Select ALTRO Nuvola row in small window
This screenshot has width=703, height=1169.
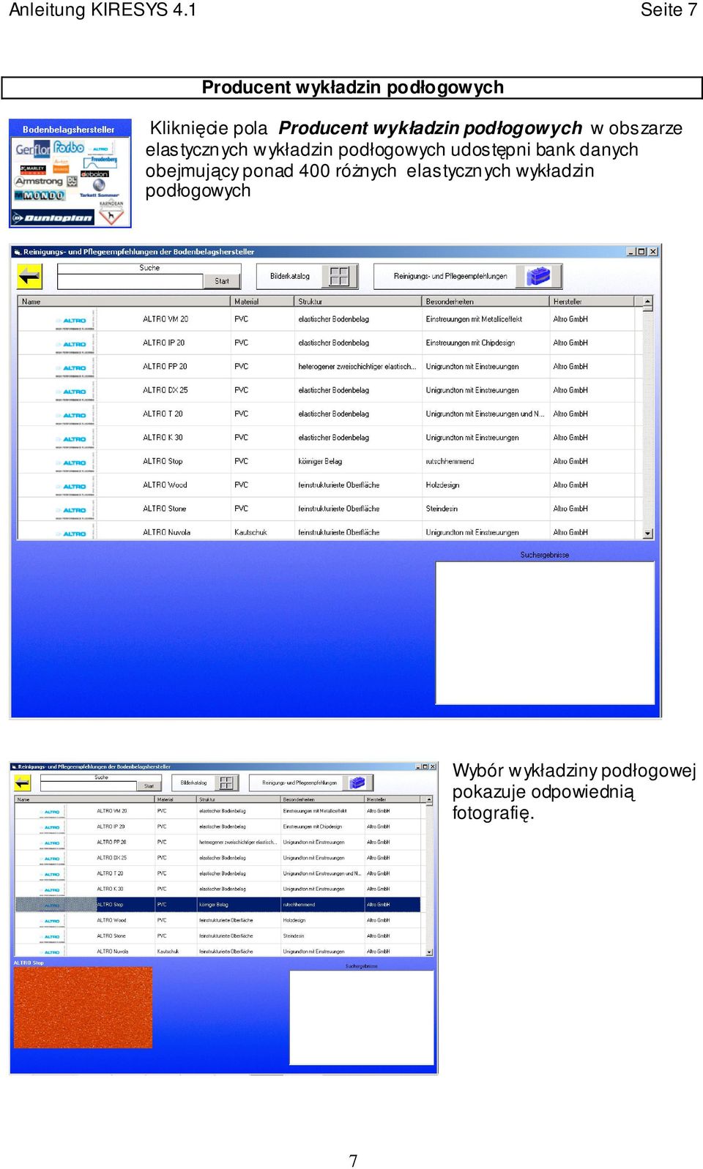[218, 952]
